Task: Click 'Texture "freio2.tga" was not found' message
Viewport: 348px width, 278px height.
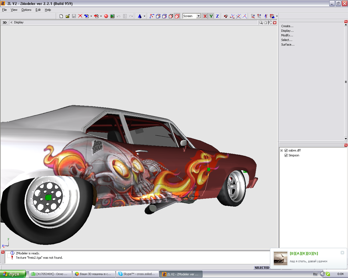Action: 39,258
